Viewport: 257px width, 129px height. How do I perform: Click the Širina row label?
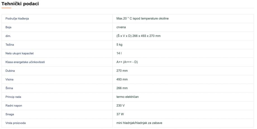point(9,88)
